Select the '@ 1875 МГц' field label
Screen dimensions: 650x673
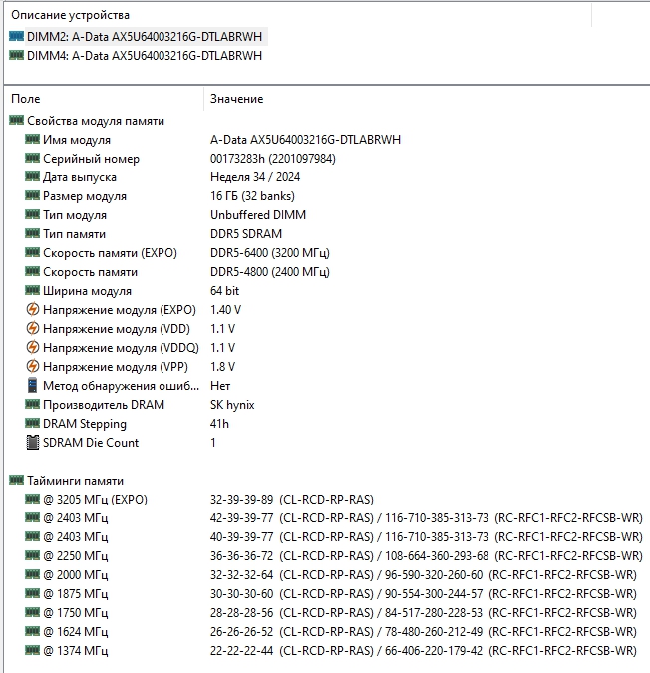click(x=75, y=594)
